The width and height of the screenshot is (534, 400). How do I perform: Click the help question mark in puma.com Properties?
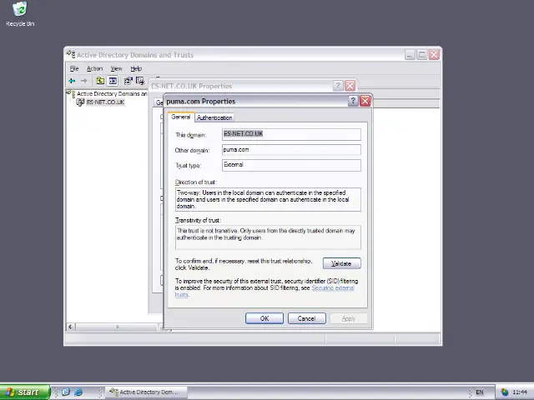pos(353,101)
